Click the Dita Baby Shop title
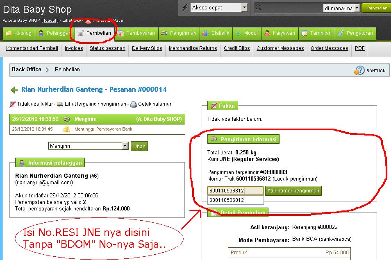391x260 pixels. (37, 9)
